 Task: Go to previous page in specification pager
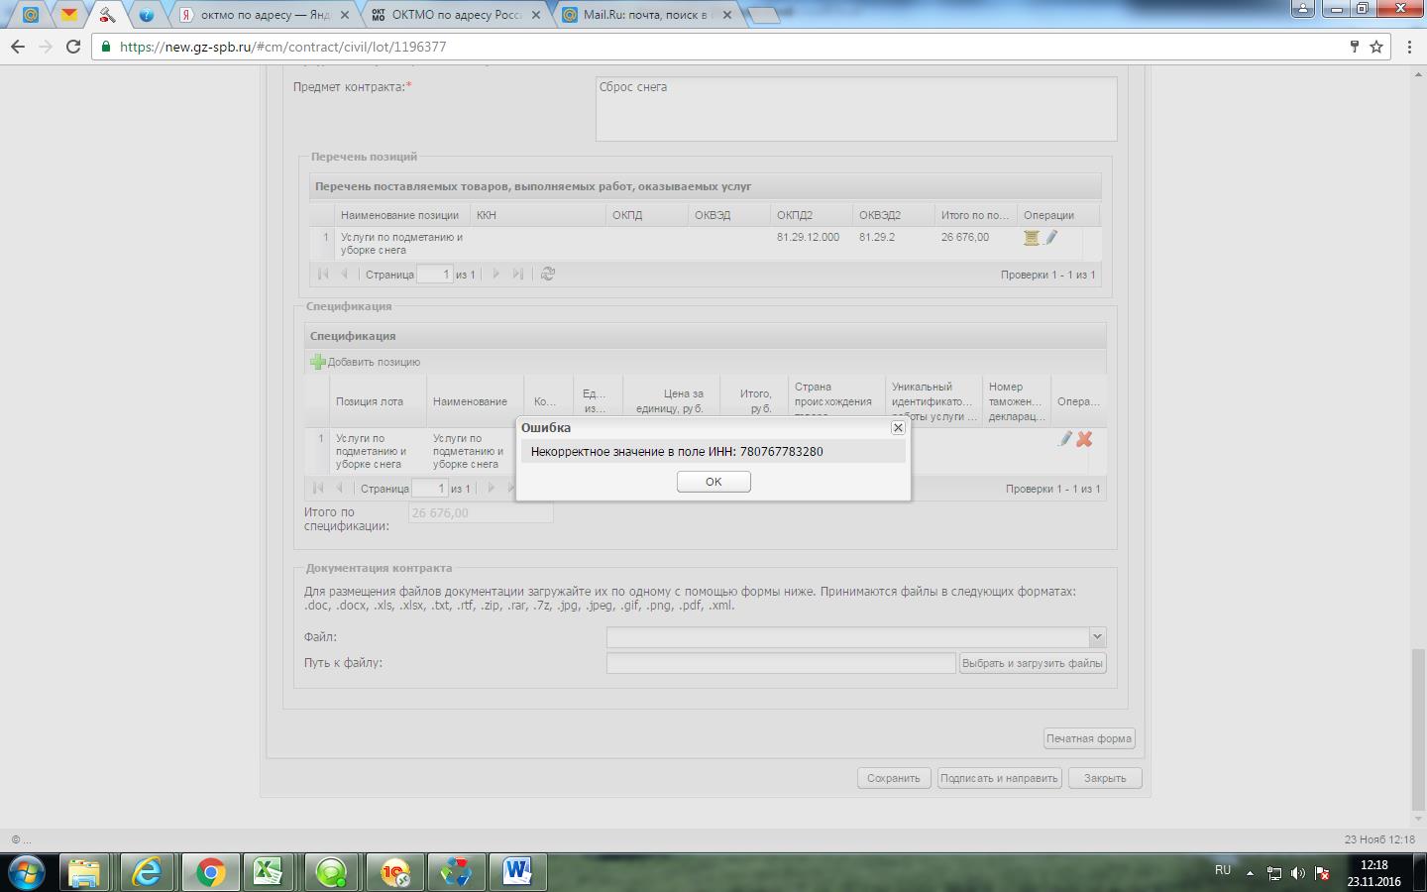339,488
